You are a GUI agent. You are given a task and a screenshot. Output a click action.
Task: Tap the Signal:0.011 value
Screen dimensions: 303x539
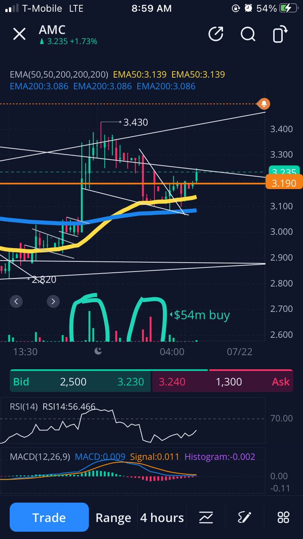[155, 457]
